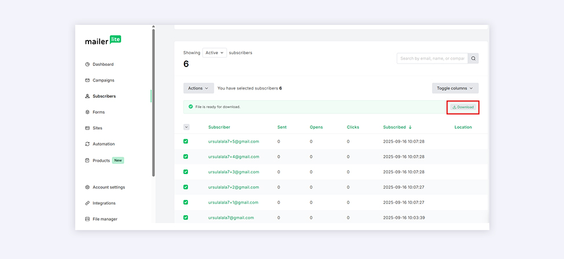Screen dimensions: 564x259
Task: Click the Account settings gear icon
Action: [87, 187]
